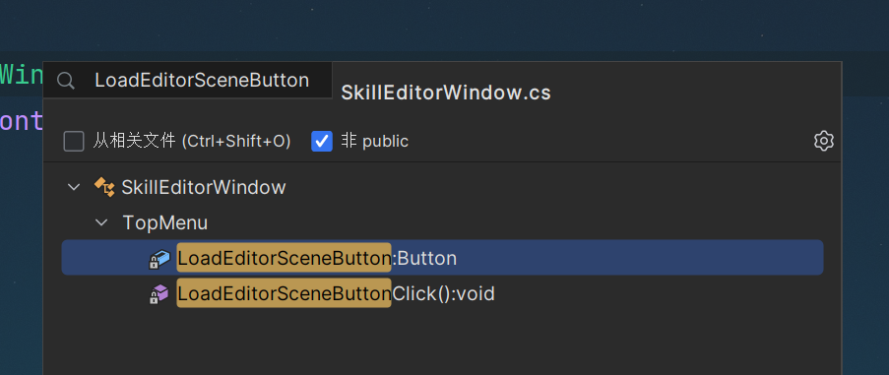Screen dimensions: 889x375
Task: Select the SkillEditorWindow node label
Action: [x=204, y=187]
